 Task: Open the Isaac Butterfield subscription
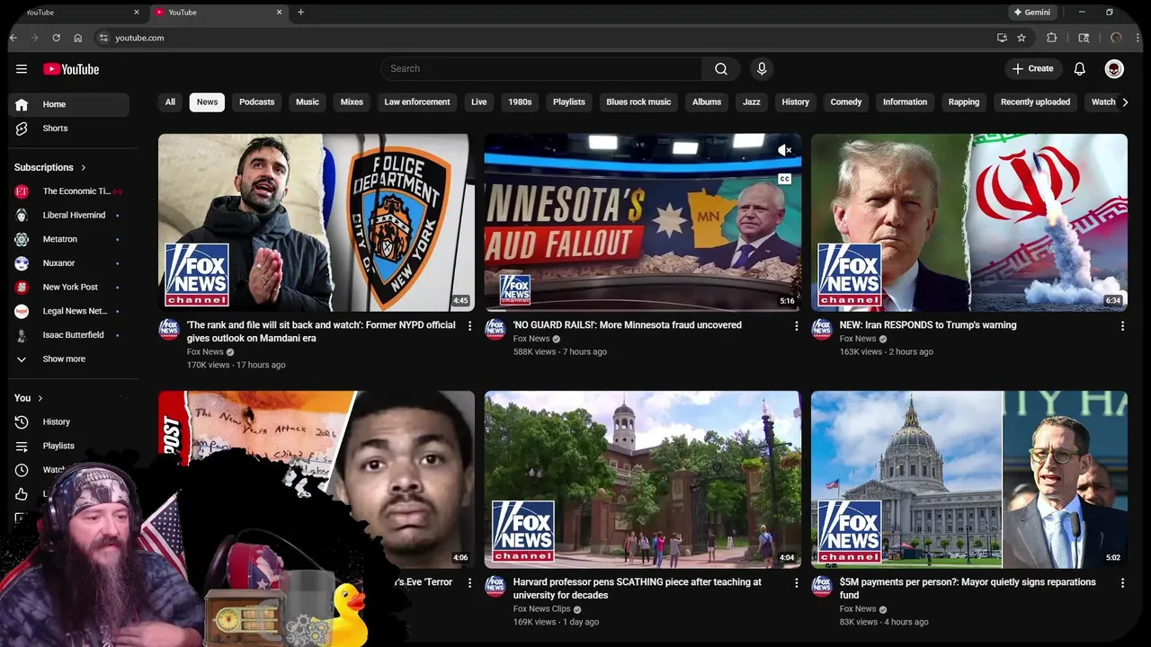(x=70, y=335)
